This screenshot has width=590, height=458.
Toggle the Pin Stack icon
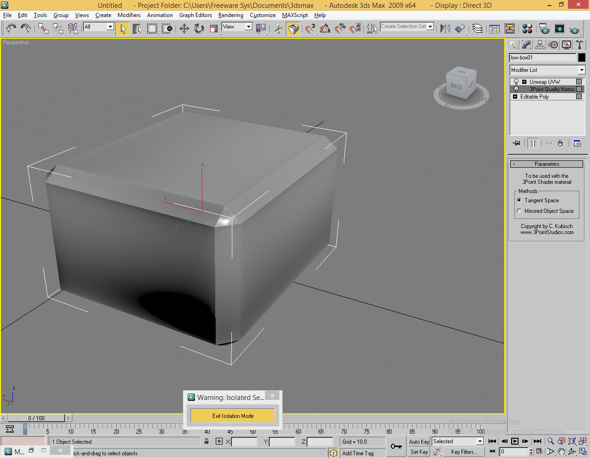click(x=516, y=143)
